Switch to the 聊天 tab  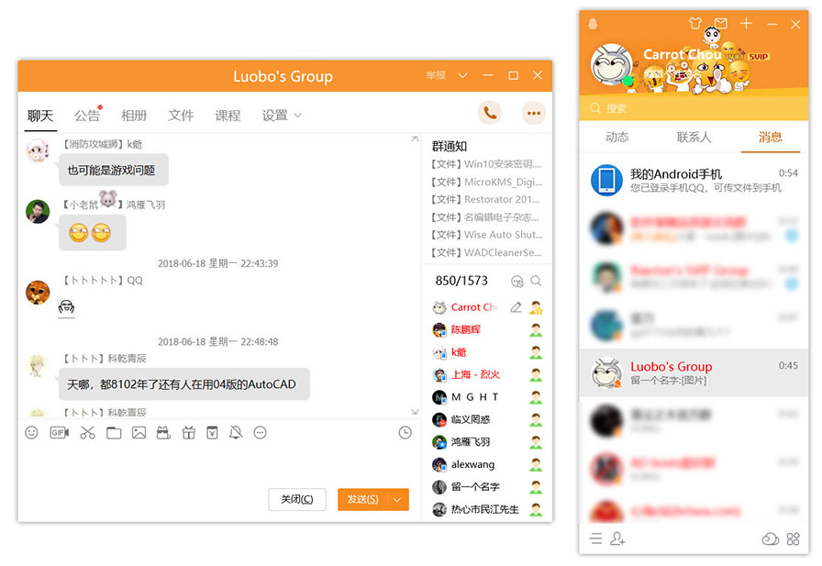[x=40, y=116]
